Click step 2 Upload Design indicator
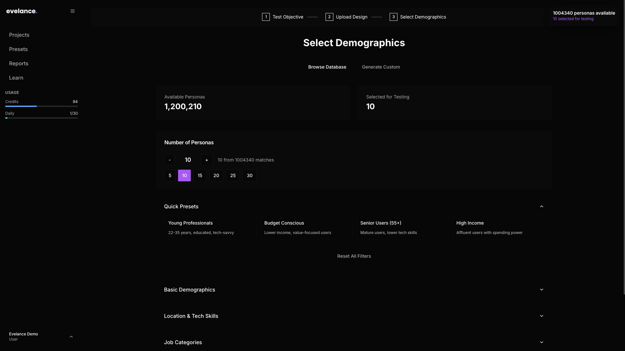 [346, 17]
